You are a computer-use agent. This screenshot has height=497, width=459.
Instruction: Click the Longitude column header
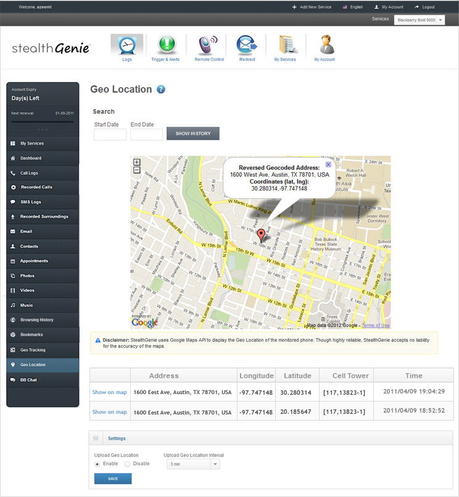(257, 376)
